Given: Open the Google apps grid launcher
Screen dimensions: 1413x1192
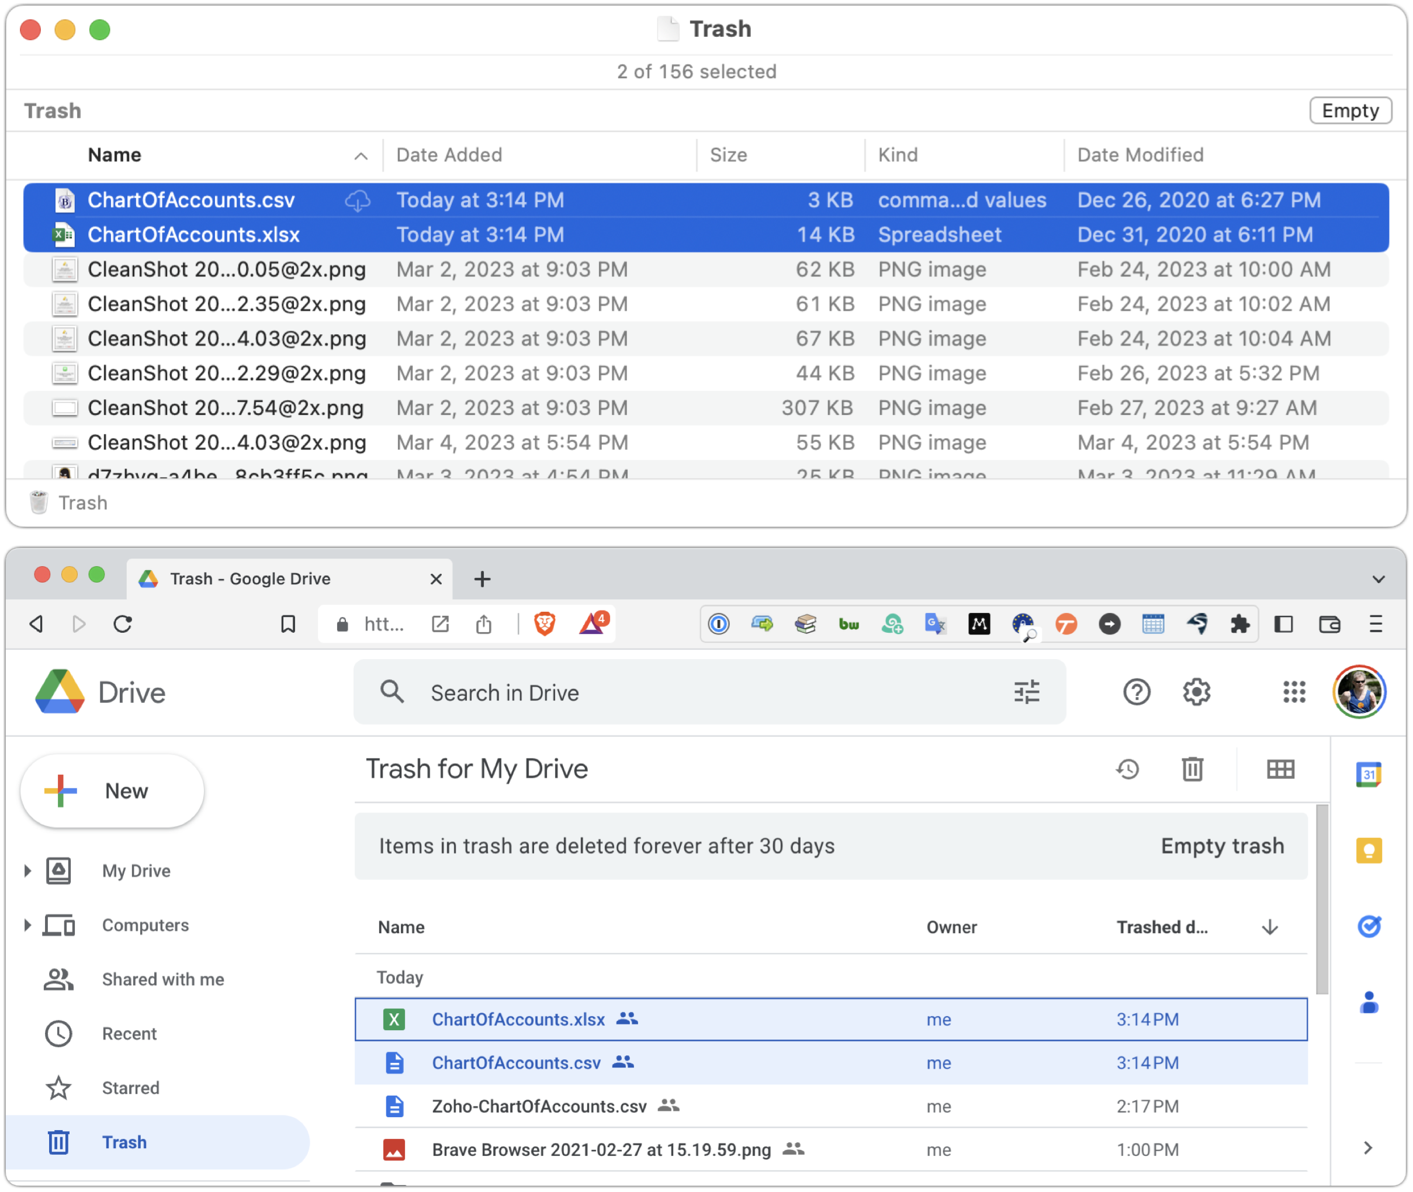Looking at the screenshot, I should pyautogui.click(x=1293, y=692).
